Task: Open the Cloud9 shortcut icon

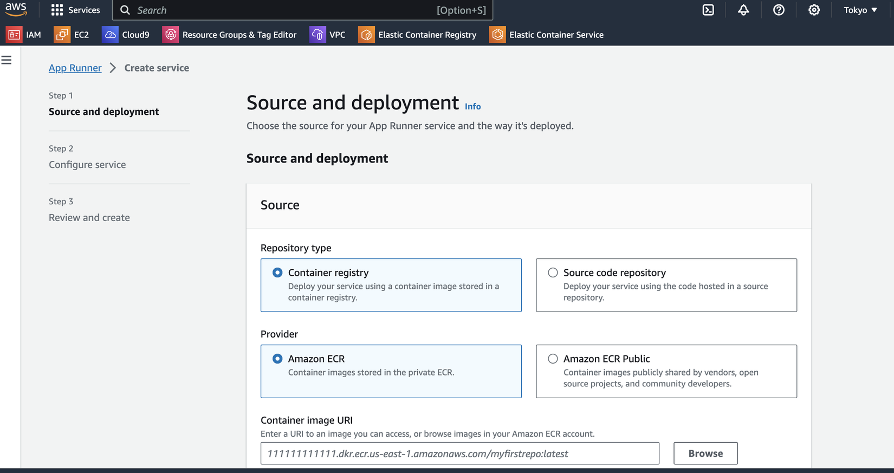Action: point(110,35)
